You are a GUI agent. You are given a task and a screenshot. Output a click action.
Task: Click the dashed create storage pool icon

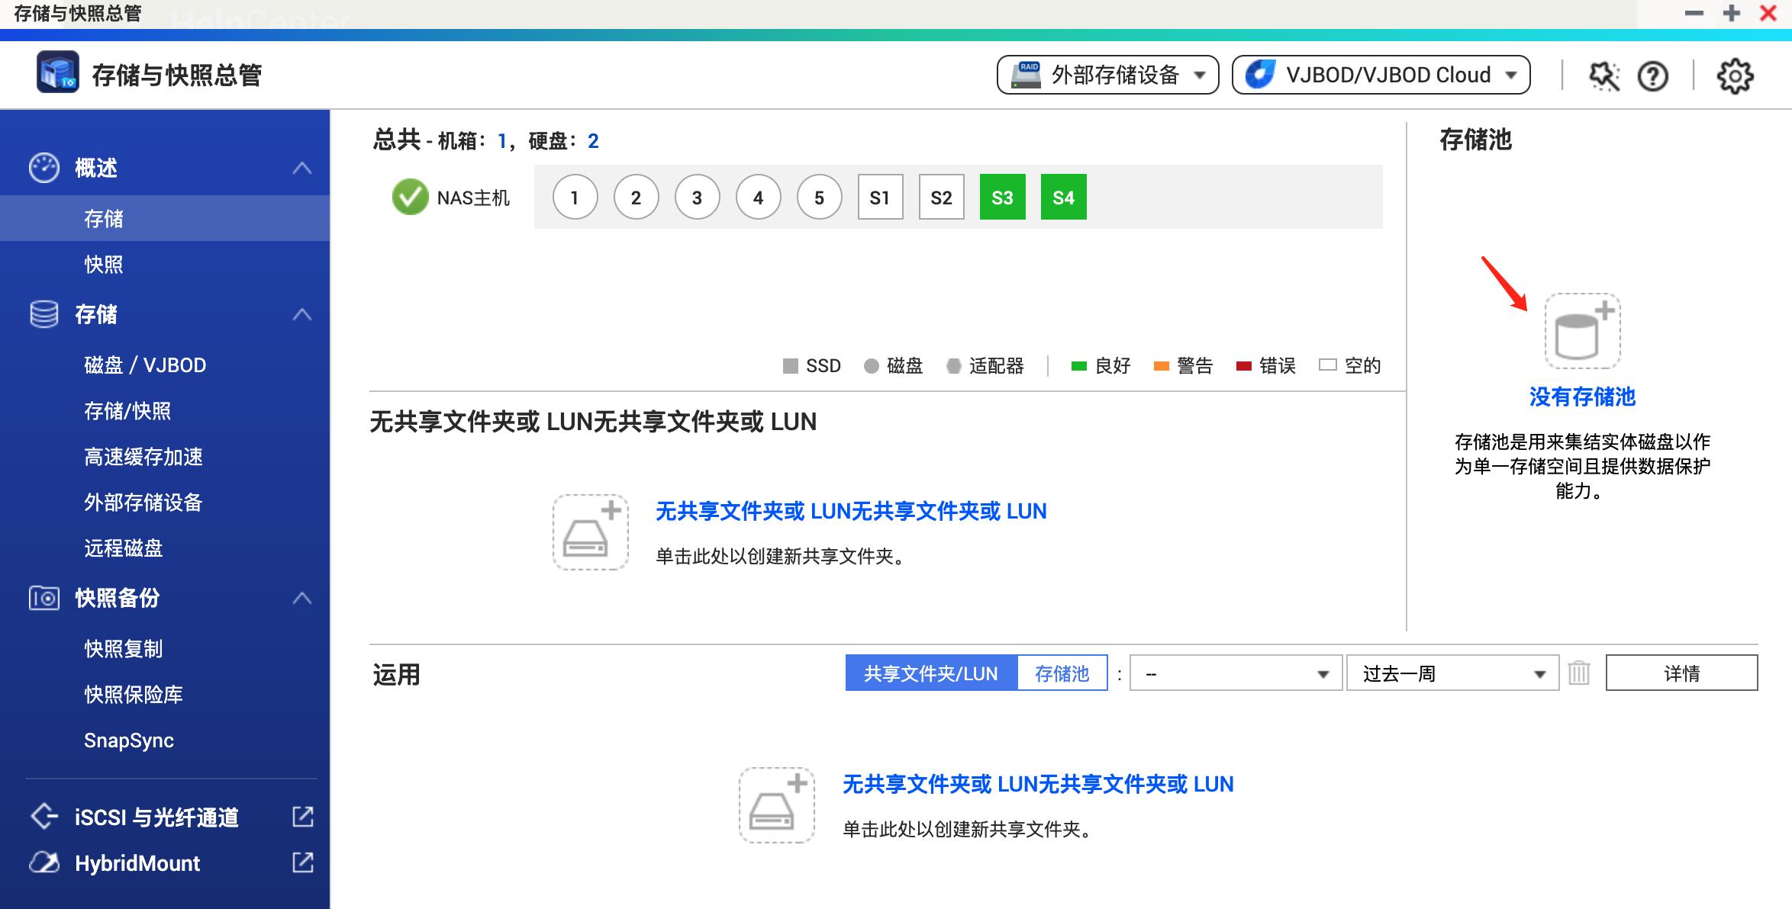(x=1581, y=331)
